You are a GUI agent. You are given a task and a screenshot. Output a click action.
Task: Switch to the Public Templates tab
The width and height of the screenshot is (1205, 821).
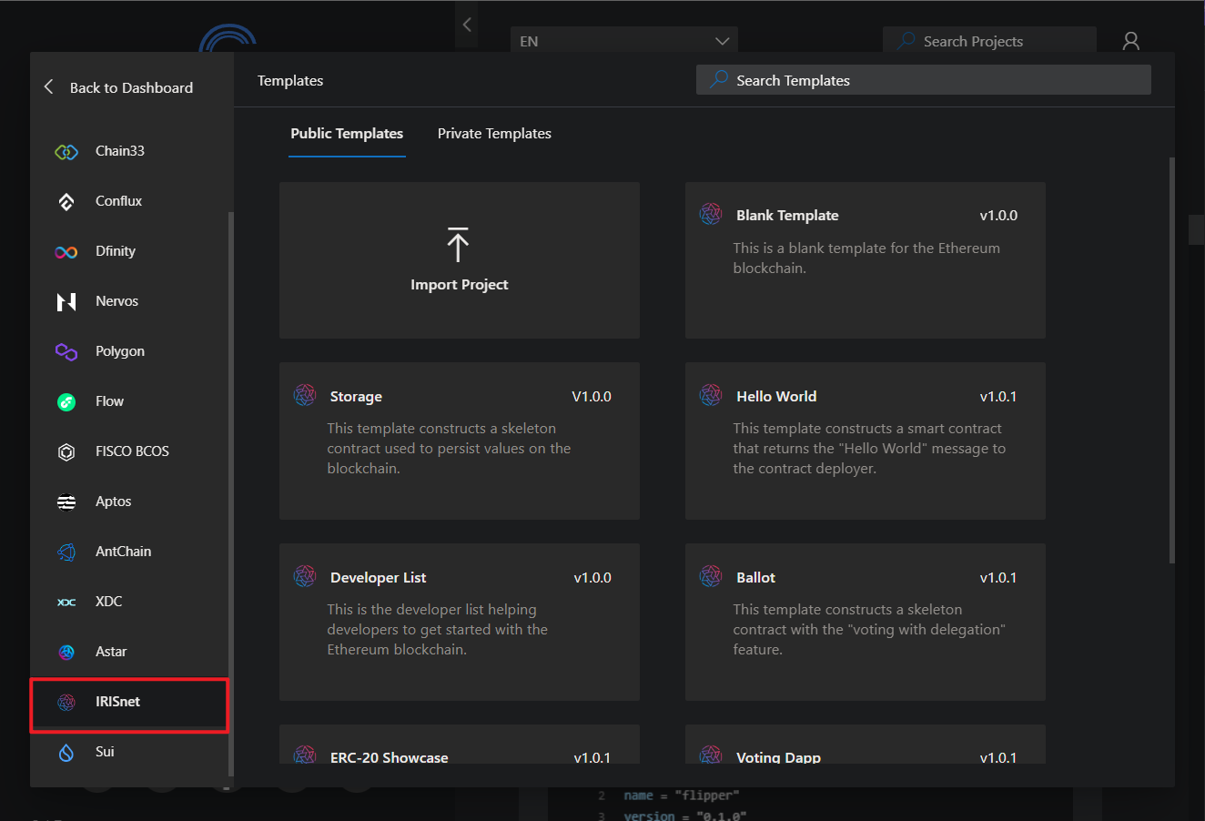coord(347,134)
